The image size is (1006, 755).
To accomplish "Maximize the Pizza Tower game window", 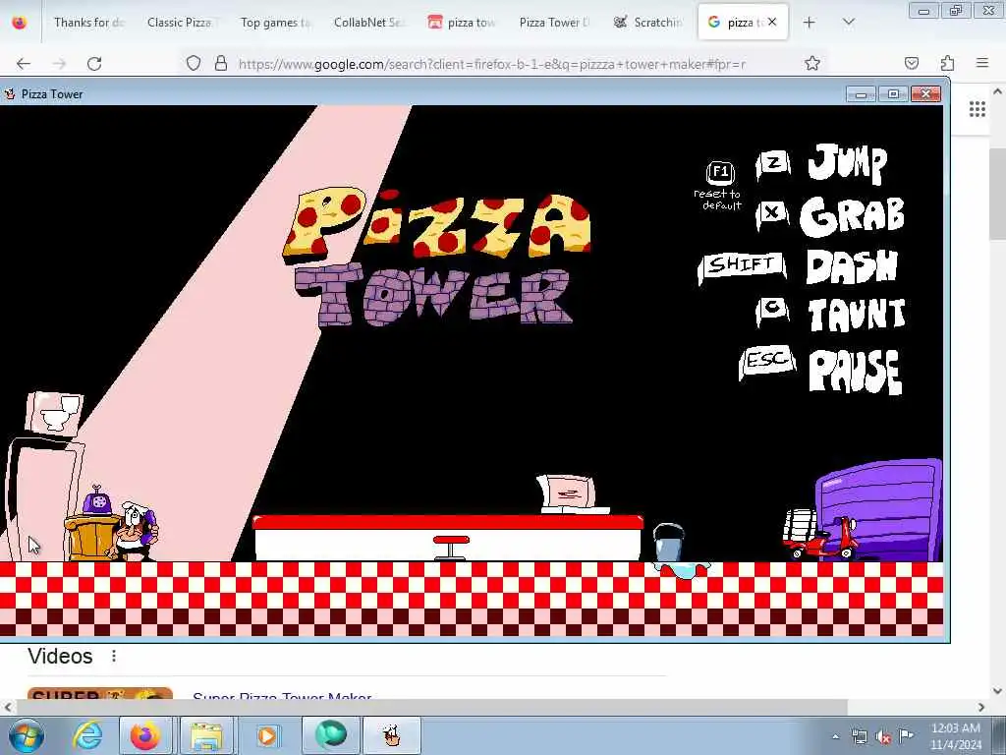I will (893, 94).
